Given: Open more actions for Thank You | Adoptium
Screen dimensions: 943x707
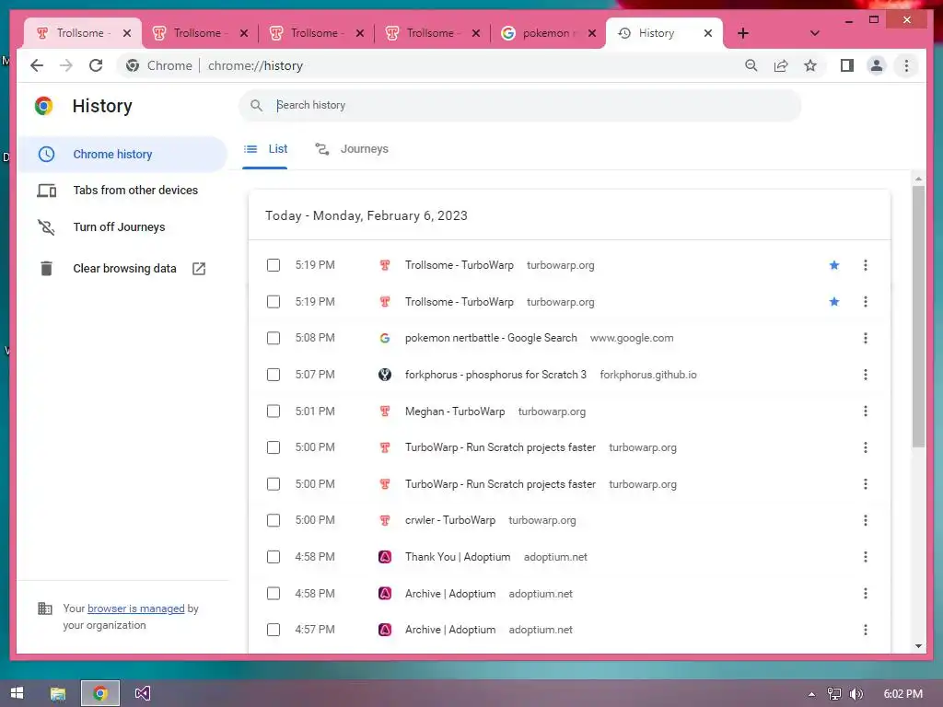Looking at the screenshot, I should click(866, 557).
